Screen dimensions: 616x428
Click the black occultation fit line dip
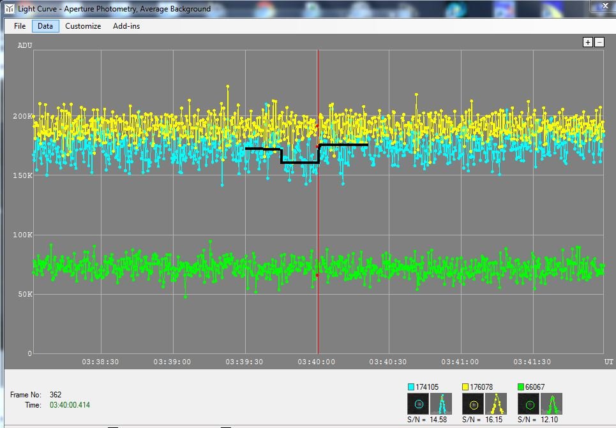click(300, 163)
